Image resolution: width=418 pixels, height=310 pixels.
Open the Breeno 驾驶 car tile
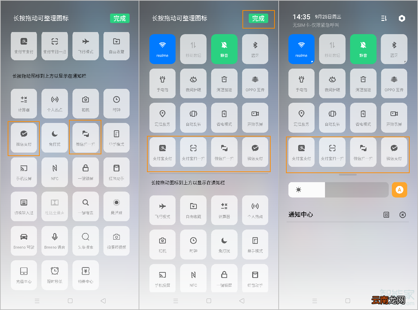pyautogui.click(x=24, y=241)
